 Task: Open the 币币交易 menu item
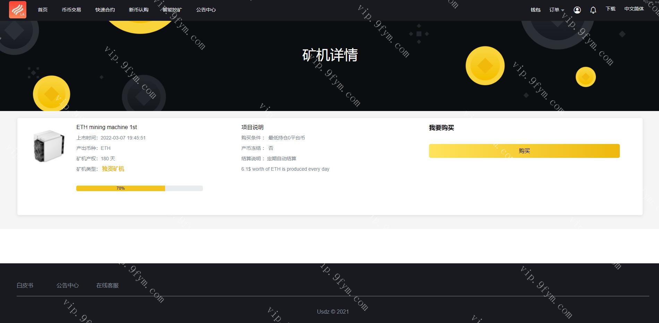71,10
